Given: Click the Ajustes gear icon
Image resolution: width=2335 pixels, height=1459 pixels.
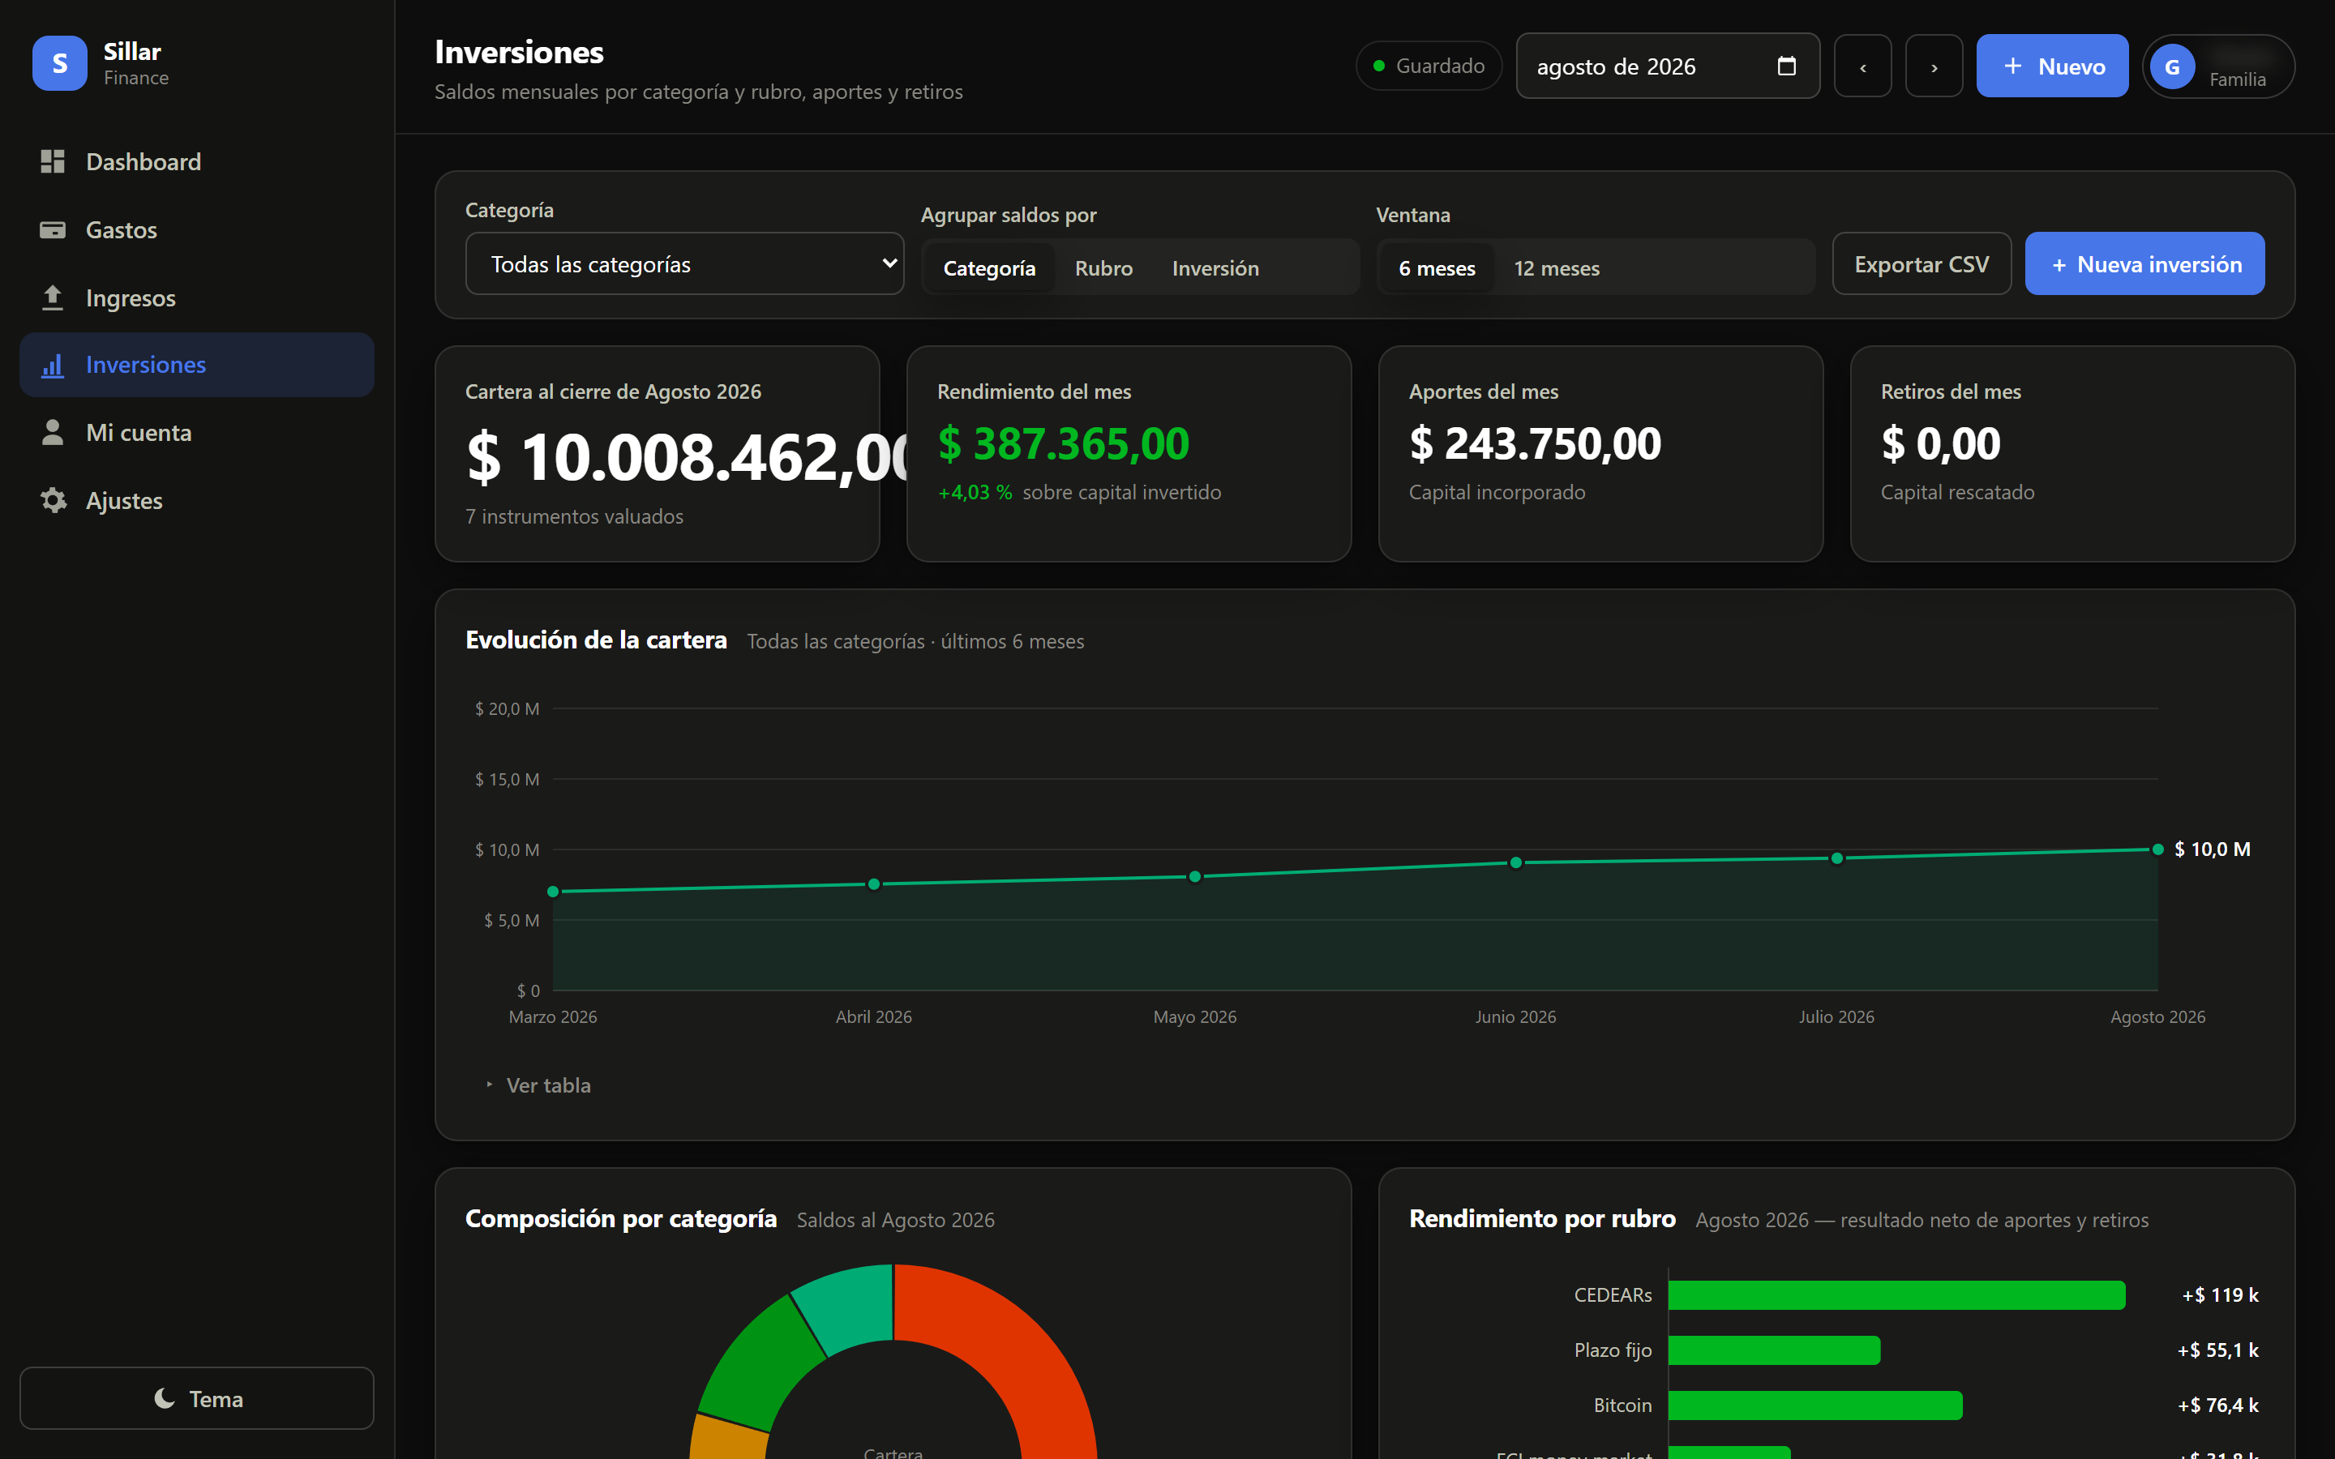Looking at the screenshot, I should coord(53,500).
